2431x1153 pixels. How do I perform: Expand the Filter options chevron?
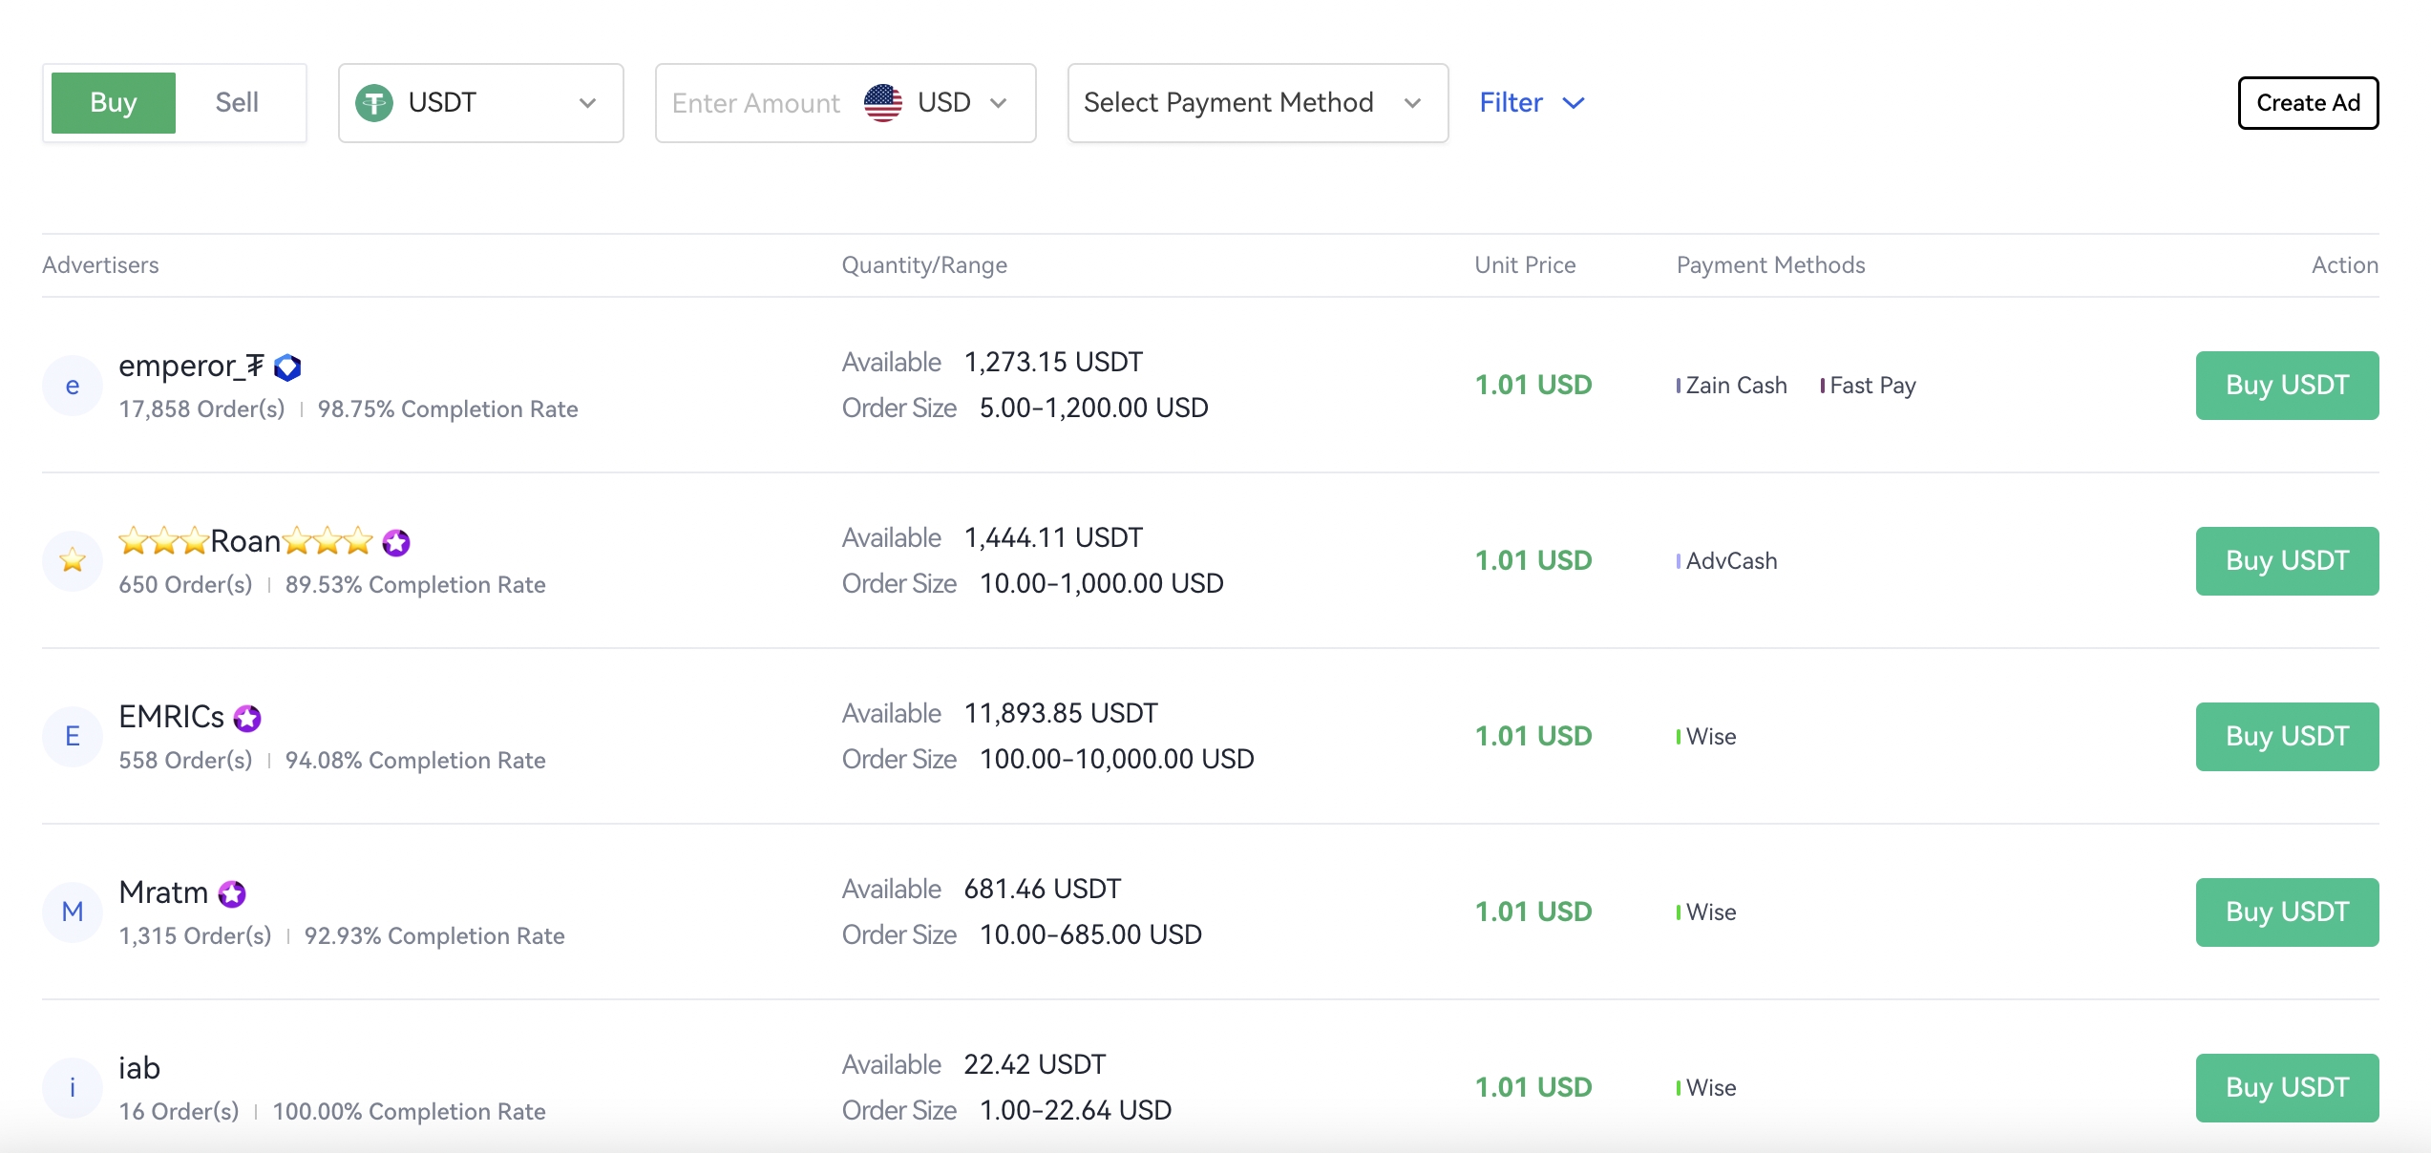pyautogui.click(x=1580, y=101)
